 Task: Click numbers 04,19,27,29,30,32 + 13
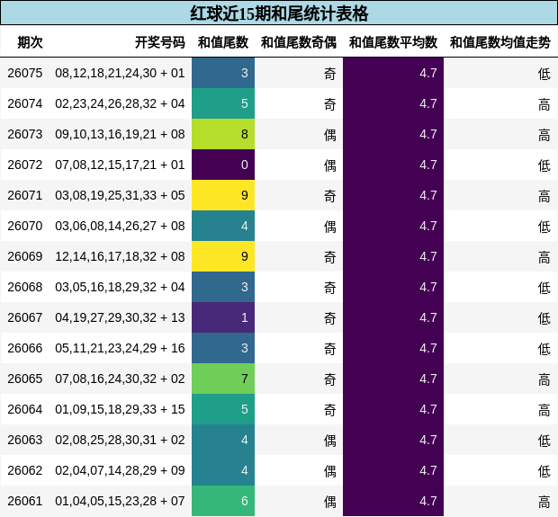tap(120, 317)
